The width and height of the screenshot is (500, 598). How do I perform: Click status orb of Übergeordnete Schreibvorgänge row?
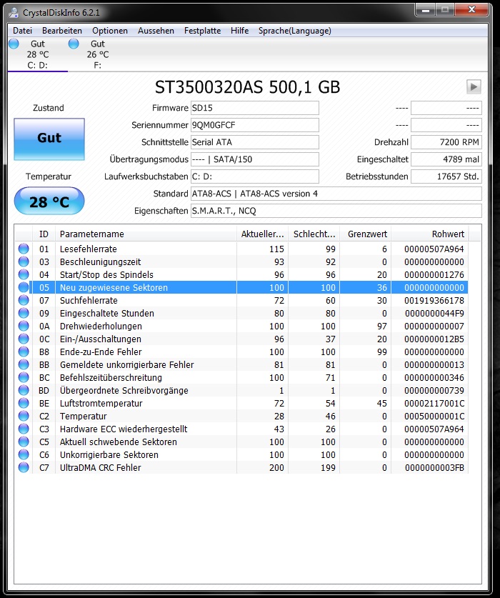pos(24,390)
